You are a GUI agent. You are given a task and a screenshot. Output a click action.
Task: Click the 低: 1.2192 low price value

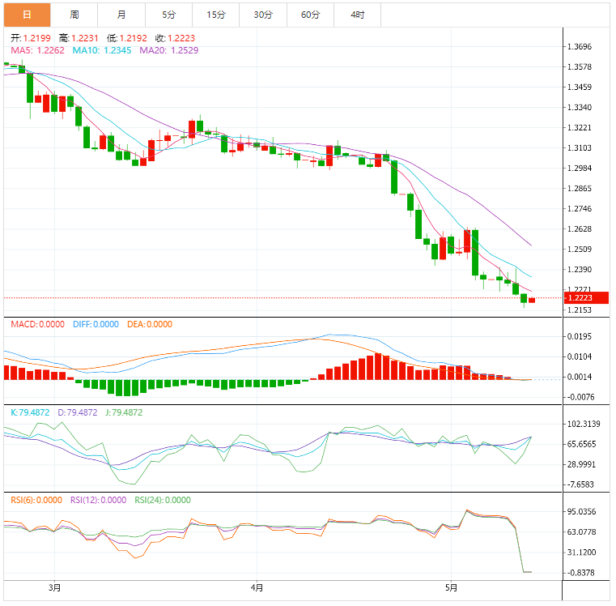[x=127, y=38]
